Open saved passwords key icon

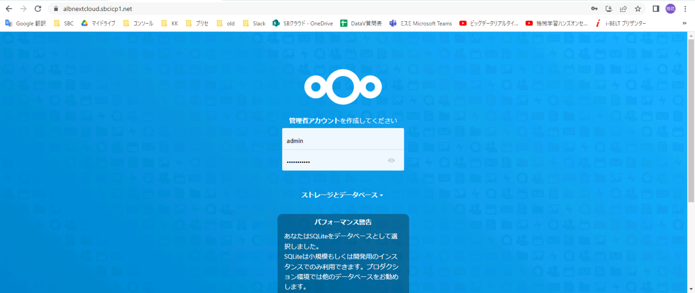click(594, 9)
